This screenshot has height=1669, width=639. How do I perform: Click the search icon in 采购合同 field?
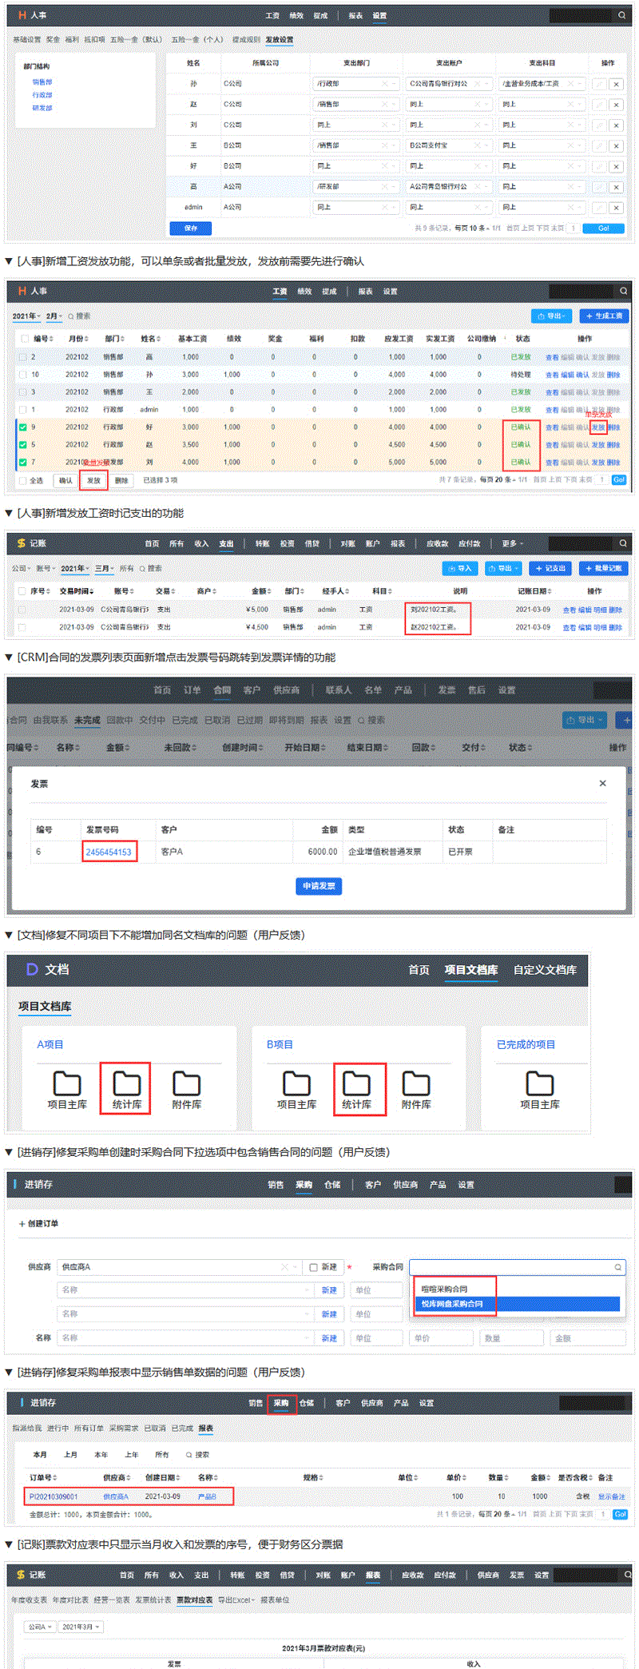pyautogui.click(x=617, y=1267)
